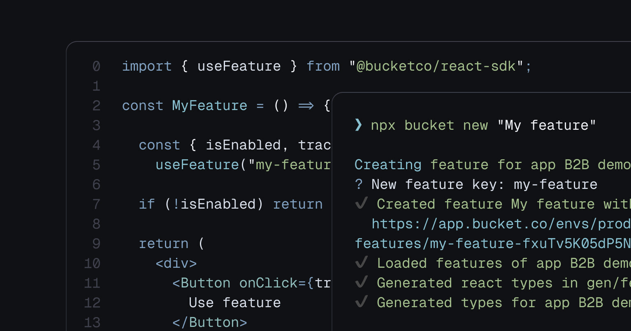
Task: Click "npx bucket new" in the terminal command
Action: [x=429, y=125]
